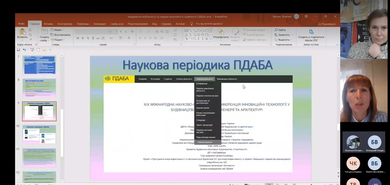Click the Упорядочить arrange icon

[x=221, y=32]
